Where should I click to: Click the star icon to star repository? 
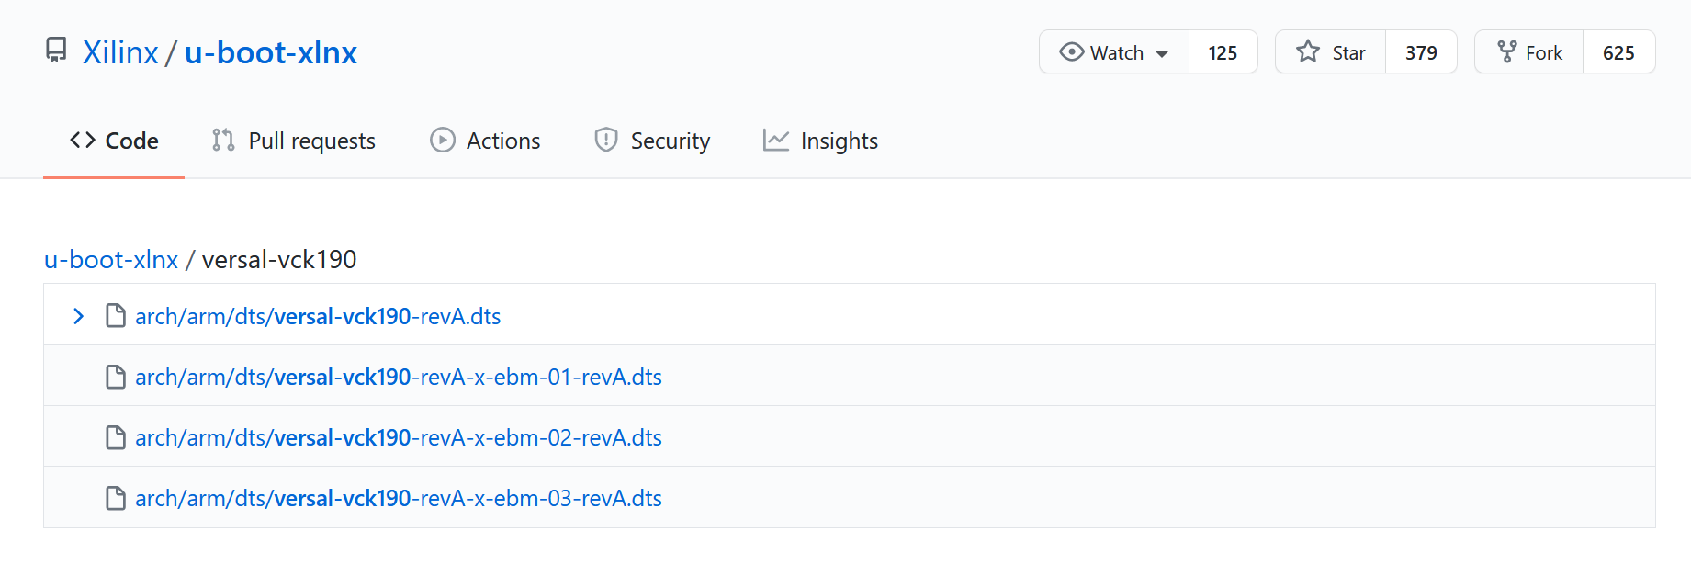click(x=1308, y=52)
